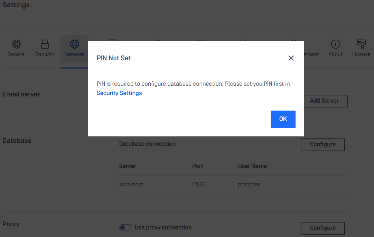This screenshot has height=237, width=374.
Task: Follow the Security Settings link
Action: (x=119, y=93)
